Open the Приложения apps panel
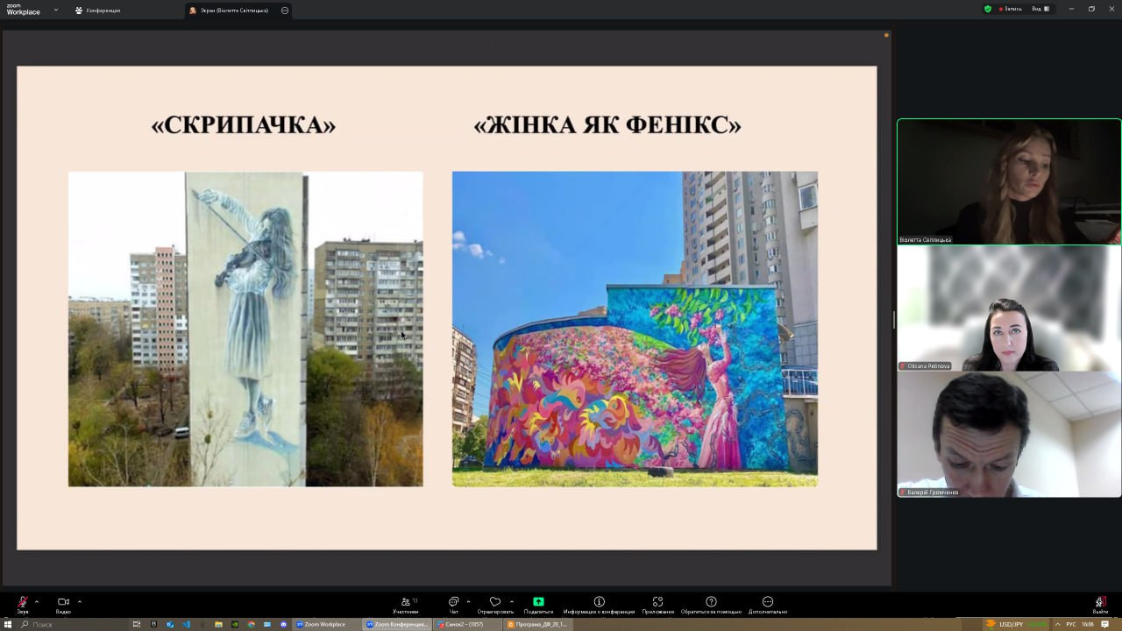 point(657,604)
